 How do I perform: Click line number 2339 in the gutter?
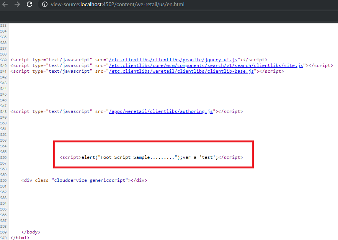click(4, 59)
